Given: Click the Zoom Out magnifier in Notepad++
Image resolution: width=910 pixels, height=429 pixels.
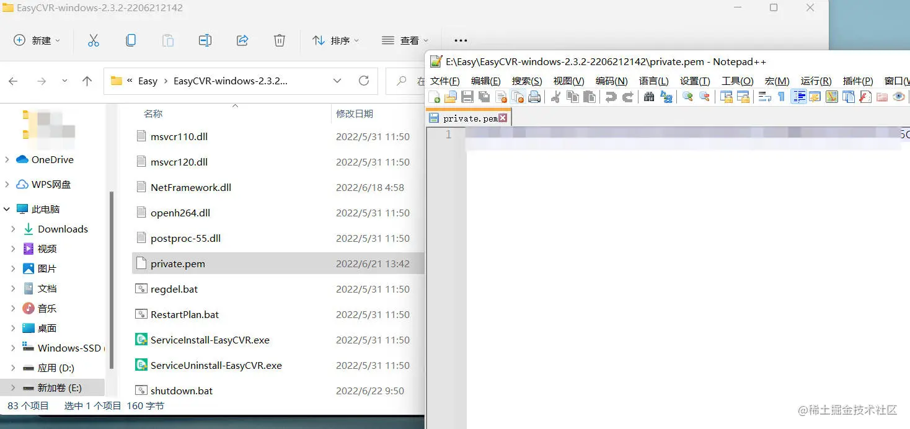Looking at the screenshot, I should click(x=704, y=97).
